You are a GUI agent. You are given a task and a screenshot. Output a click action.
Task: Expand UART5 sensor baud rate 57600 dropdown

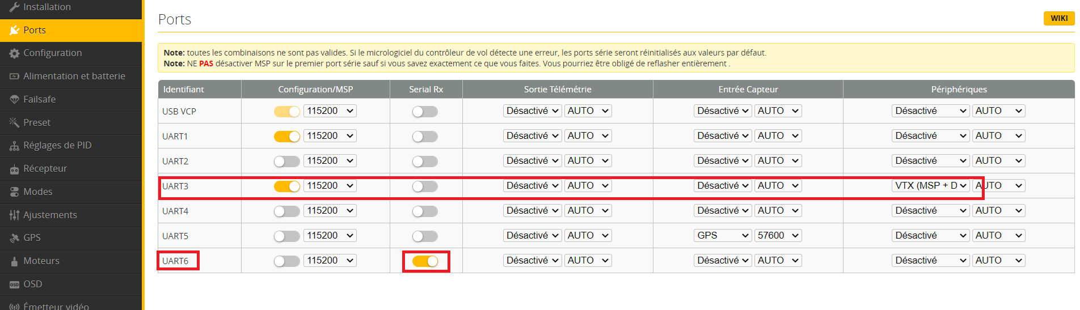click(x=778, y=236)
